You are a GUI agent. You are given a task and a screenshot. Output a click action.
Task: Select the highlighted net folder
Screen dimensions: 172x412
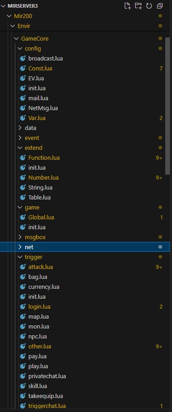(85, 247)
